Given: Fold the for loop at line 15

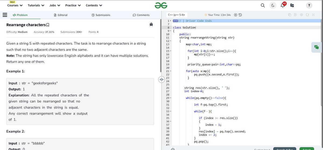Looking at the screenshot, I should pos(170,51).
